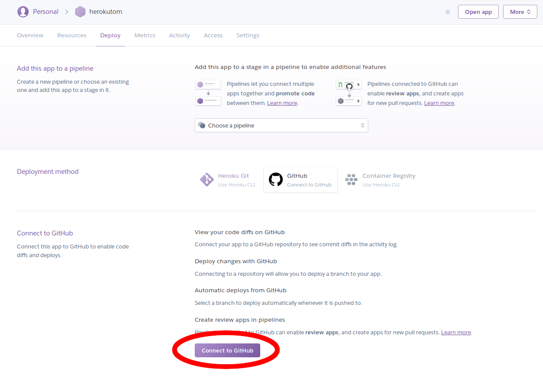Click the Personal breadcrumb link

click(x=46, y=12)
